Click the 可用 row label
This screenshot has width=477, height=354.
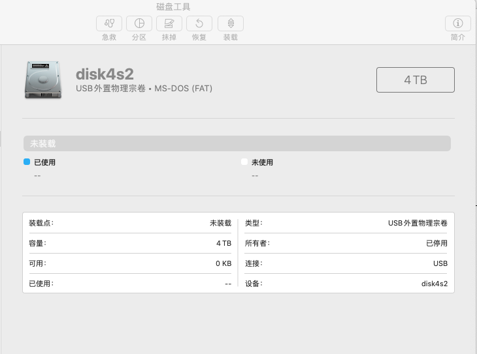[37, 263]
